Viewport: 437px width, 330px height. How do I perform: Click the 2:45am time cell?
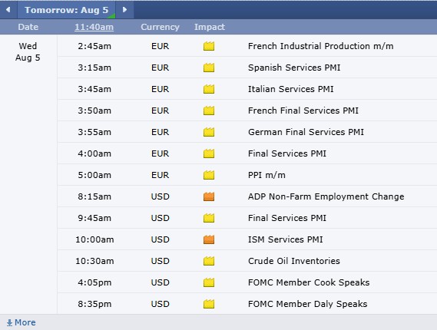[94, 46]
